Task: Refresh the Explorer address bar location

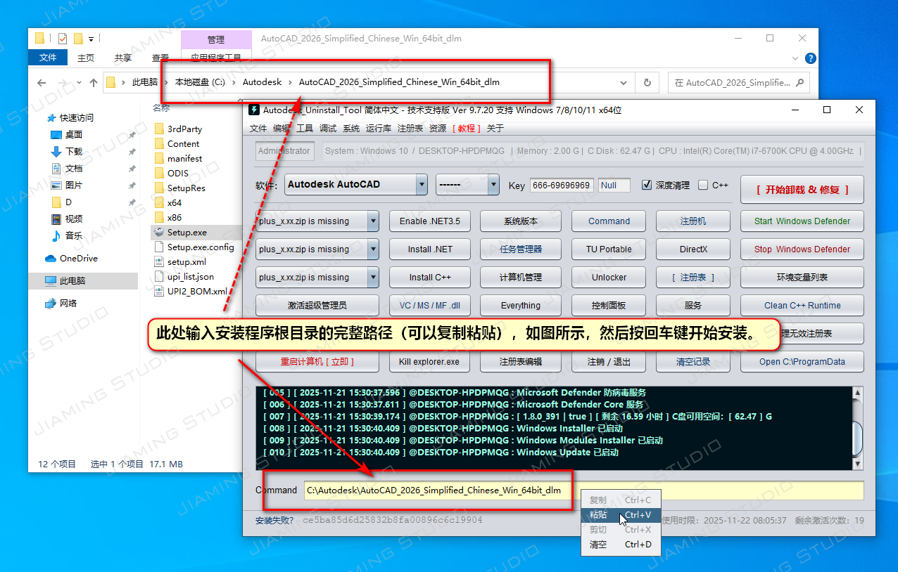Action: (x=647, y=82)
